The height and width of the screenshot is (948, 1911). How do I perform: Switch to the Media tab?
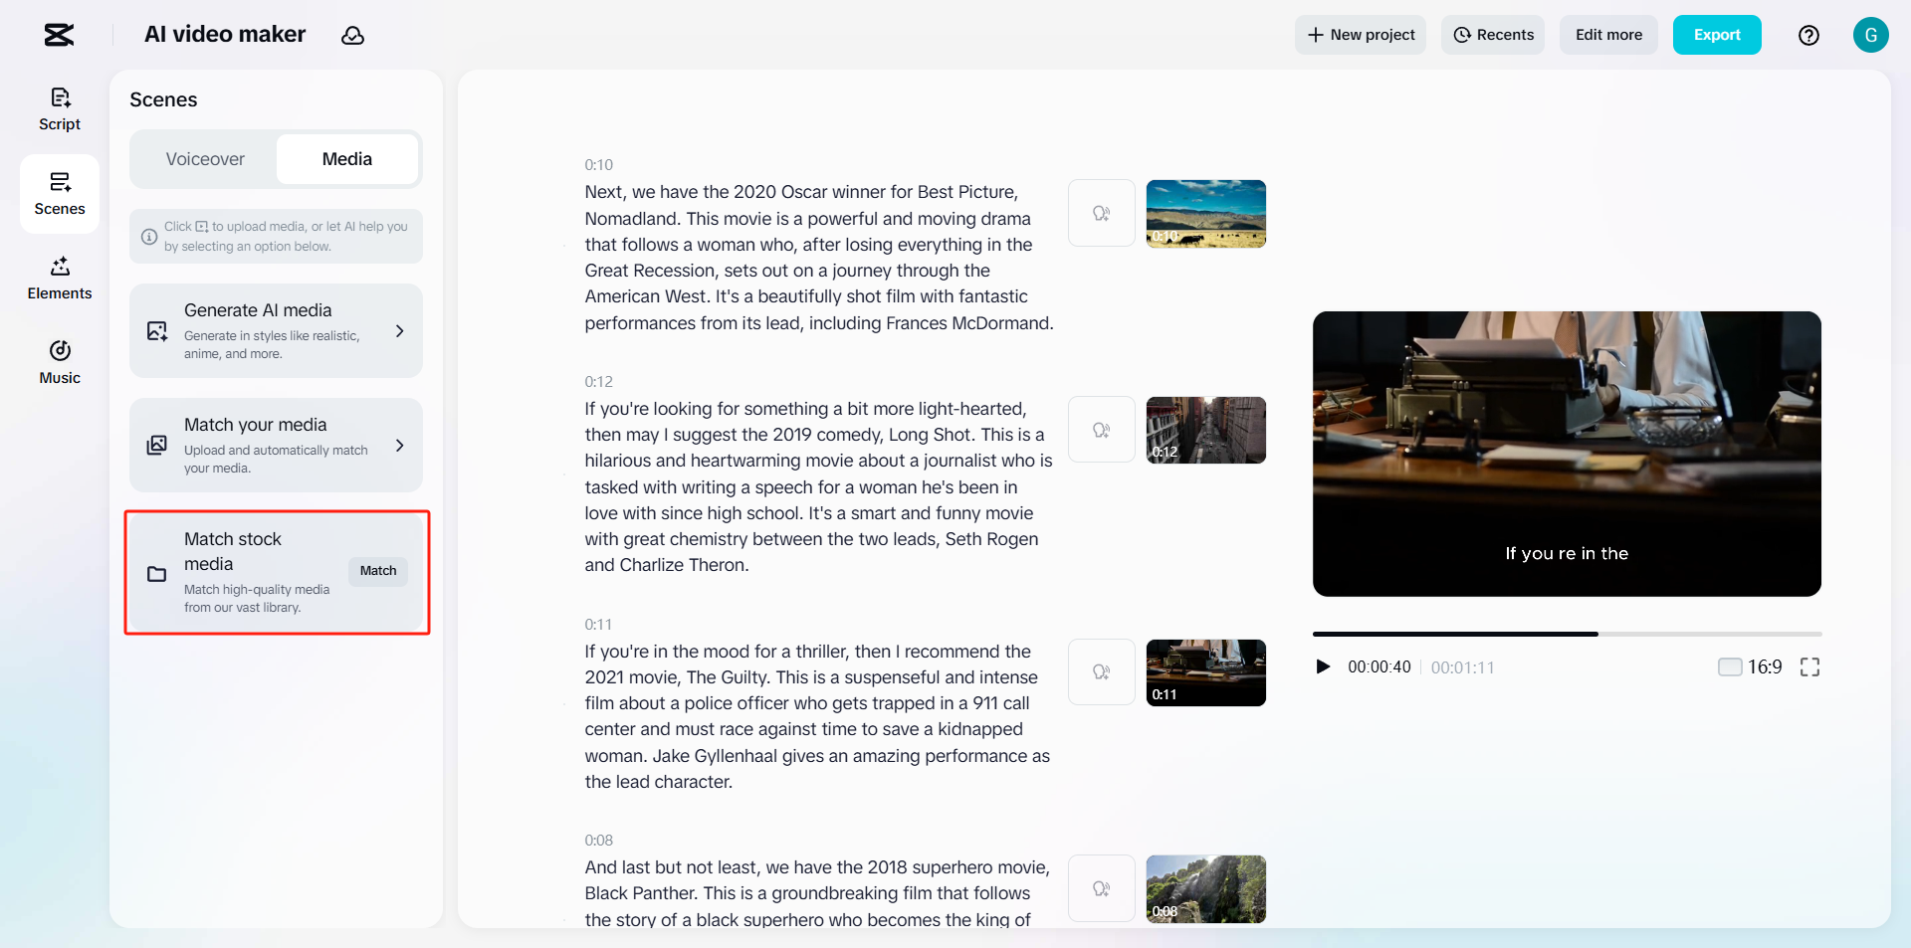pyautogui.click(x=347, y=159)
